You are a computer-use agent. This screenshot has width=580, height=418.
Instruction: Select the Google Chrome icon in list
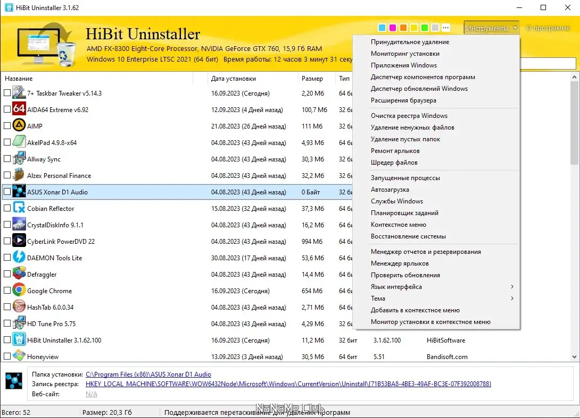pos(19,290)
